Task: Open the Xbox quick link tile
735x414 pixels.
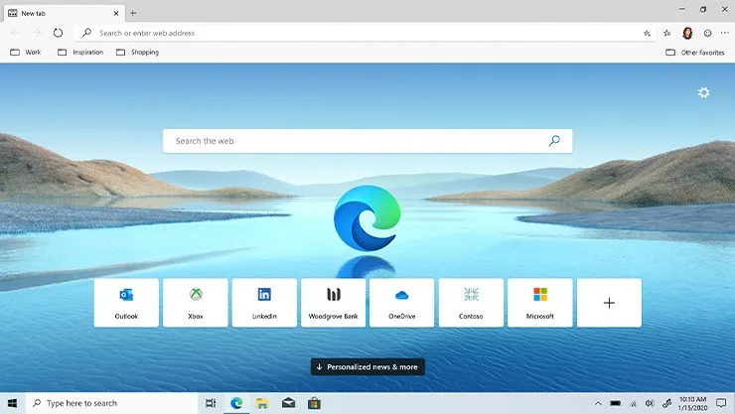Action: [196, 303]
